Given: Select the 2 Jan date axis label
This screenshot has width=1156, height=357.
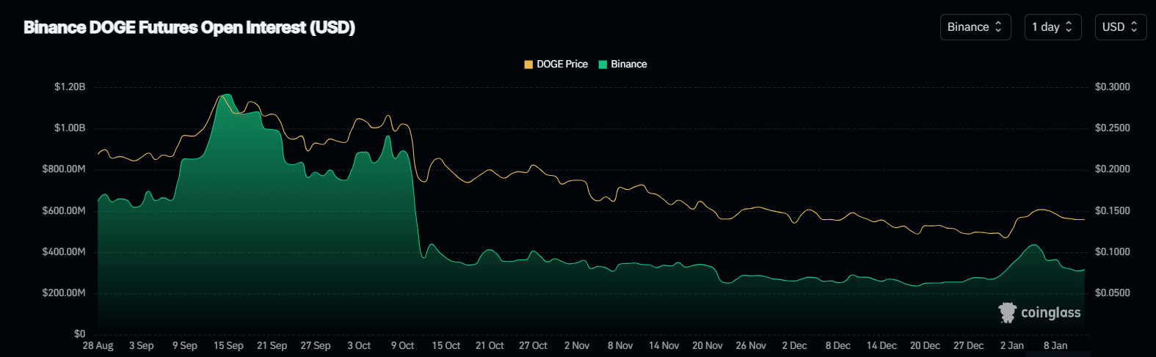Looking at the screenshot, I should [x=1011, y=346].
